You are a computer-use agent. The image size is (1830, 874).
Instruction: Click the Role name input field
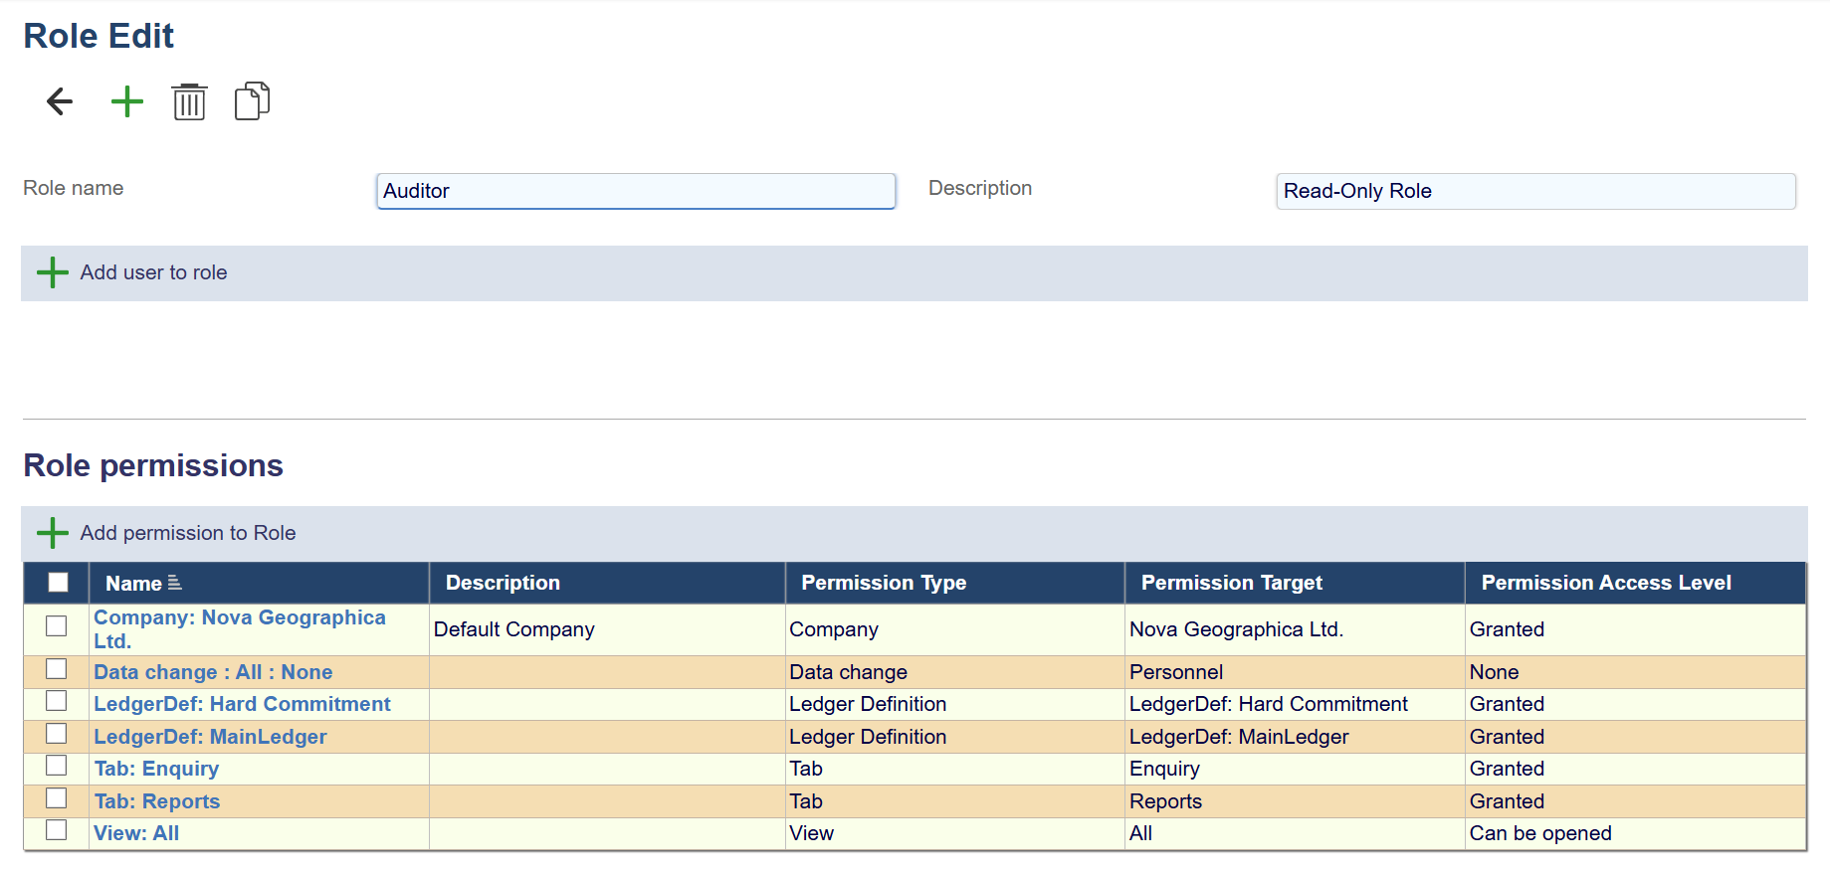(635, 191)
